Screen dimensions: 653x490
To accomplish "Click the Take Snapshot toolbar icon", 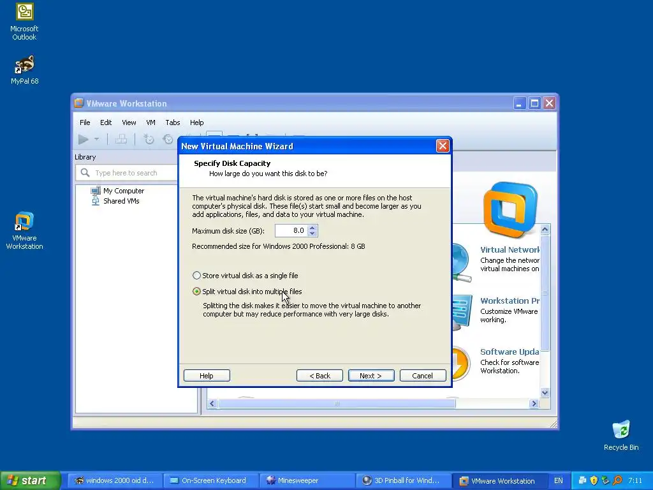I will pyautogui.click(x=148, y=139).
